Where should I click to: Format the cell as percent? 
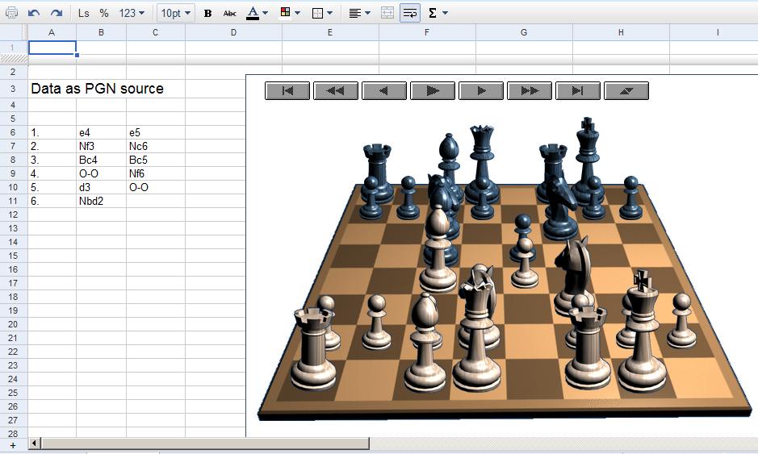coord(104,13)
